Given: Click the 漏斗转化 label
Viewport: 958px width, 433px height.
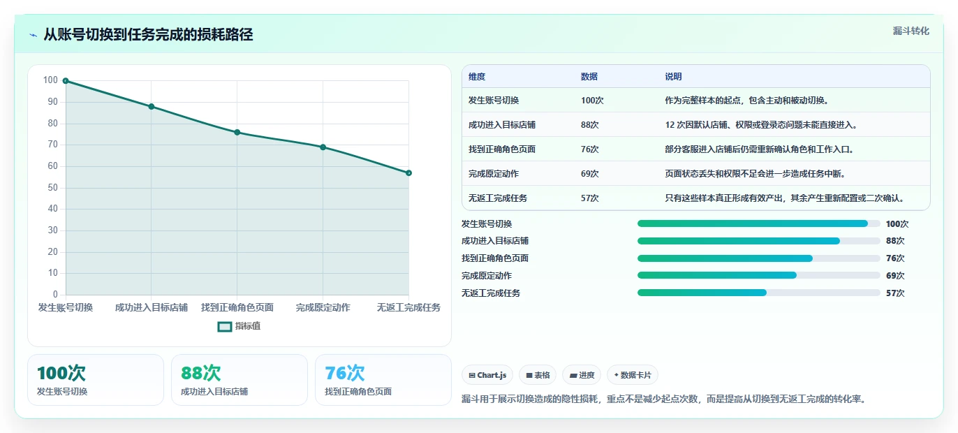Looking at the screenshot, I should click(x=911, y=31).
